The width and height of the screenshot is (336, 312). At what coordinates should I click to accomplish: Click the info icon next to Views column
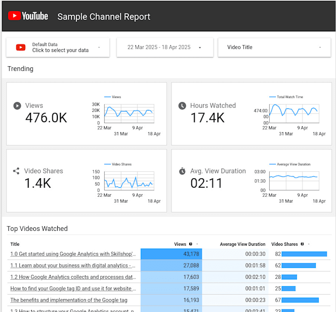(x=191, y=244)
